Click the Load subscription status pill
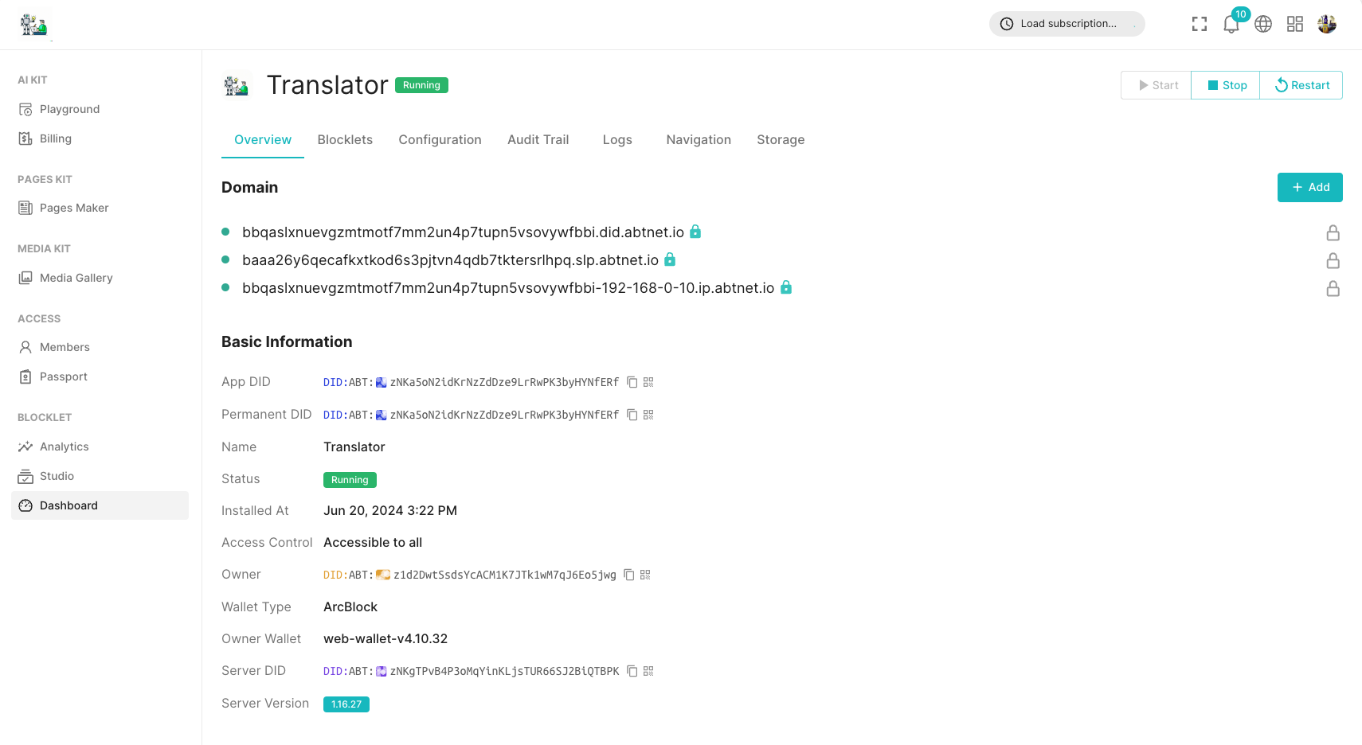 (x=1067, y=24)
